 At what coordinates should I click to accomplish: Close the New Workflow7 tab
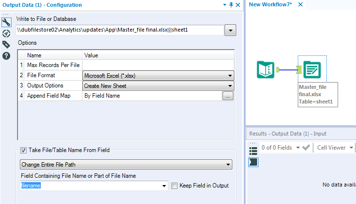coord(300,4)
